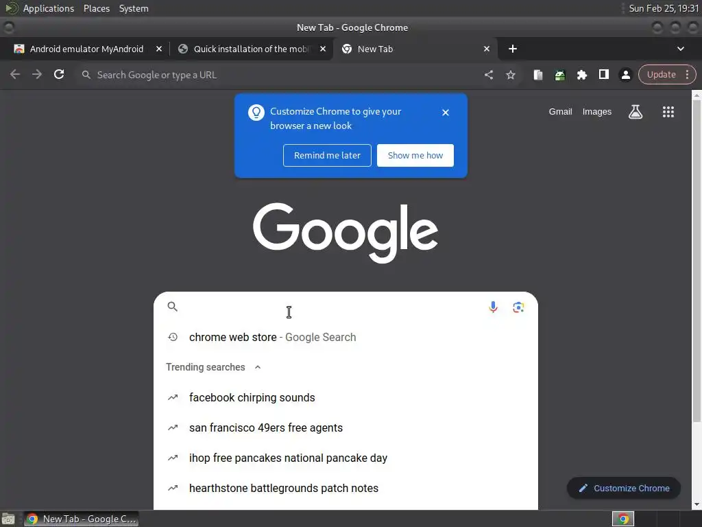
Task: Close the Quick installation tab
Action: (x=323, y=49)
